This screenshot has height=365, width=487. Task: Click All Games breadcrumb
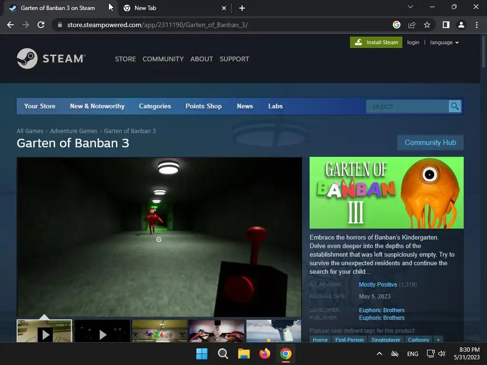[30, 131]
